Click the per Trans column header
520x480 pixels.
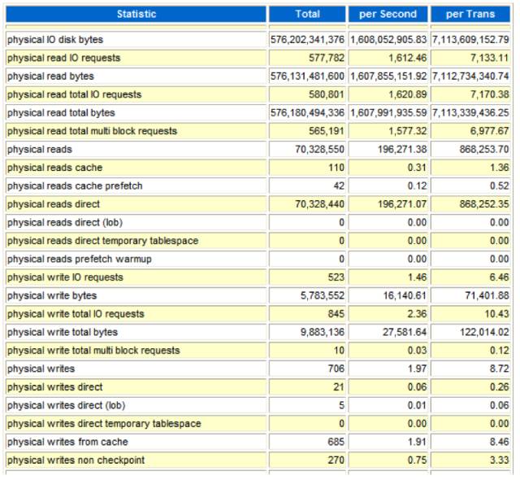click(470, 14)
